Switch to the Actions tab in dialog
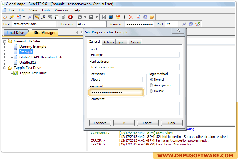Screen dimensions: 238x159 109,42
